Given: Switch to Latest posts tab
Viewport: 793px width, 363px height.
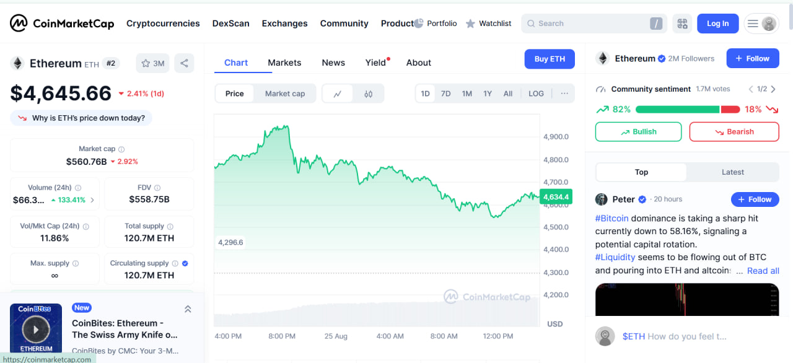Looking at the screenshot, I should (x=732, y=172).
